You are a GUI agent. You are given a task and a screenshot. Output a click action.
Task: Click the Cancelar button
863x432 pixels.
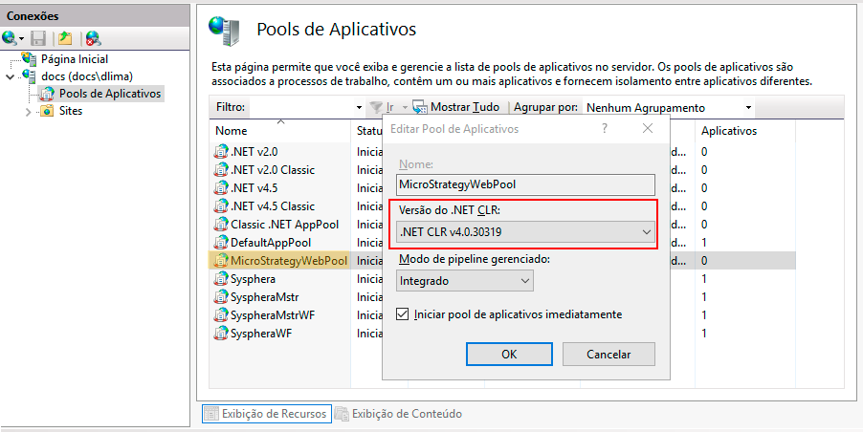[609, 355]
